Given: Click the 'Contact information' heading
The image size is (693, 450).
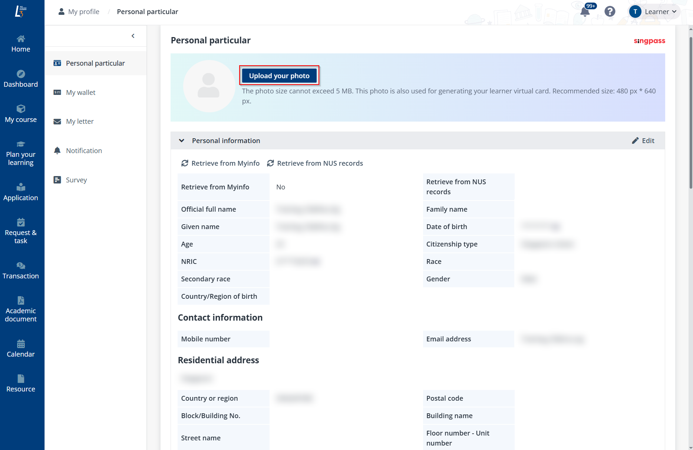Looking at the screenshot, I should (x=220, y=318).
